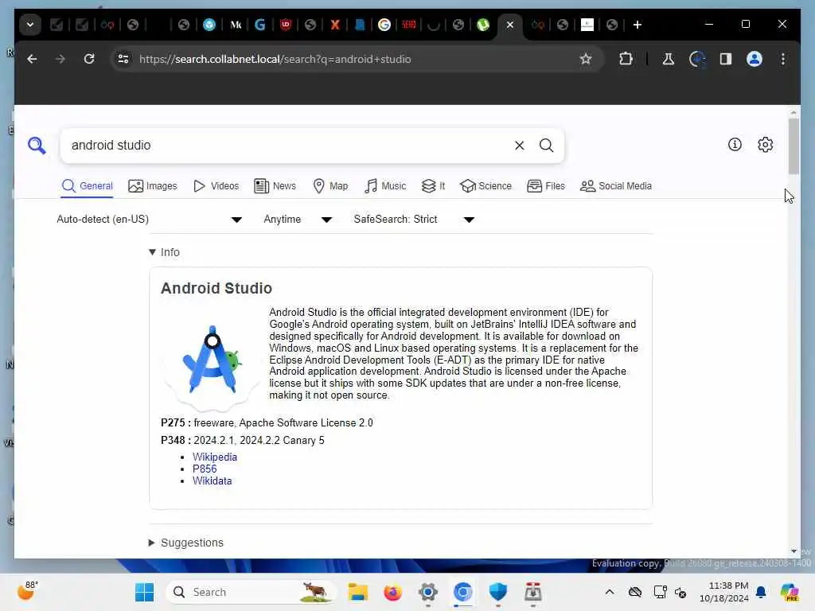This screenshot has height=611, width=815.
Task: Open the weather widget showing 88°
Action: click(28, 592)
